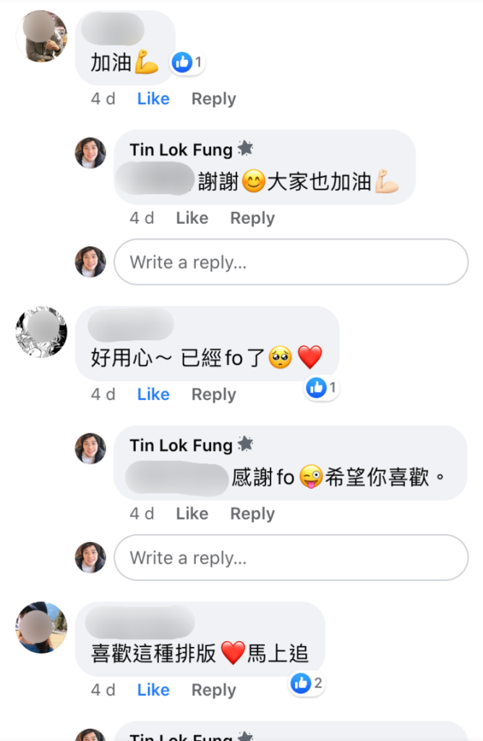The width and height of the screenshot is (483, 741).
Task: Click the author badge icon beside the first Tin Lok Fung name
Action: (x=245, y=149)
